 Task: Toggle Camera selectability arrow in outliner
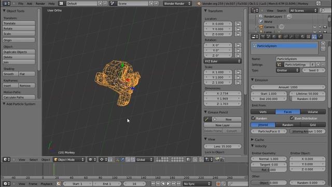pyautogui.click(x=320, y=27)
